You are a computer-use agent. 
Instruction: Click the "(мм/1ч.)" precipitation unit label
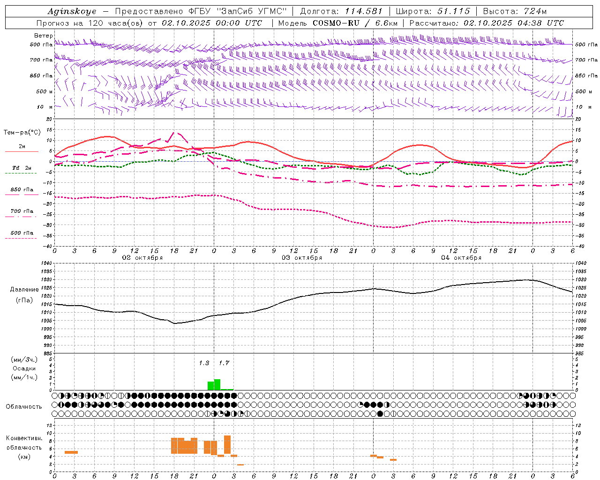24,377
